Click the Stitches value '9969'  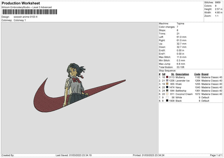[218, 3]
